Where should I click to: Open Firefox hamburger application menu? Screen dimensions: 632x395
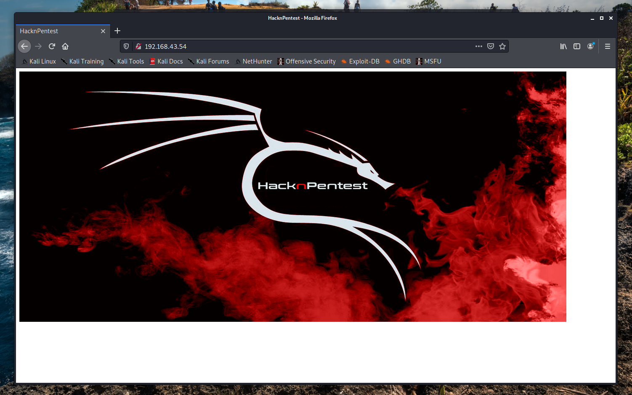pyautogui.click(x=608, y=46)
